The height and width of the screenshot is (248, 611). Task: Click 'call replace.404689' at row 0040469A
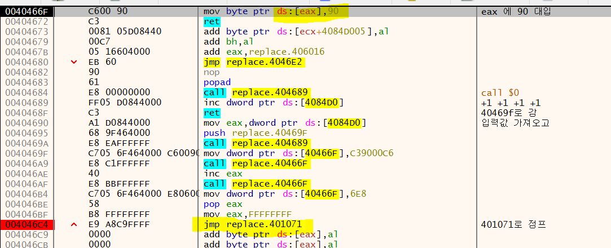tap(257, 143)
